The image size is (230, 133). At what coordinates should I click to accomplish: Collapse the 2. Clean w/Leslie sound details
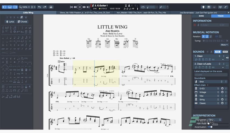pyautogui.click(x=223, y=67)
